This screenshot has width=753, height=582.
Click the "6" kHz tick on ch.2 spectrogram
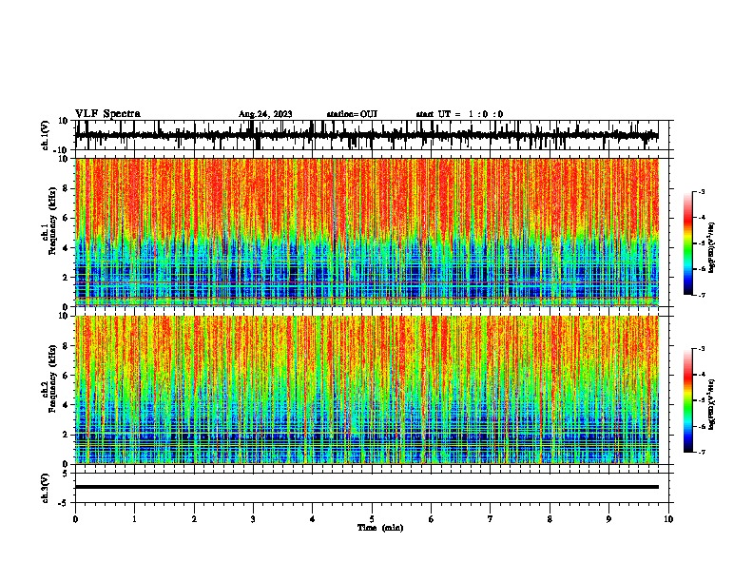pyautogui.click(x=66, y=376)
